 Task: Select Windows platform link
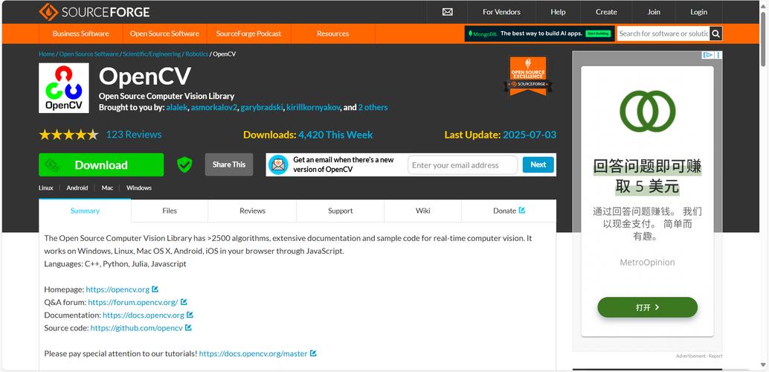tap(139, 188)
